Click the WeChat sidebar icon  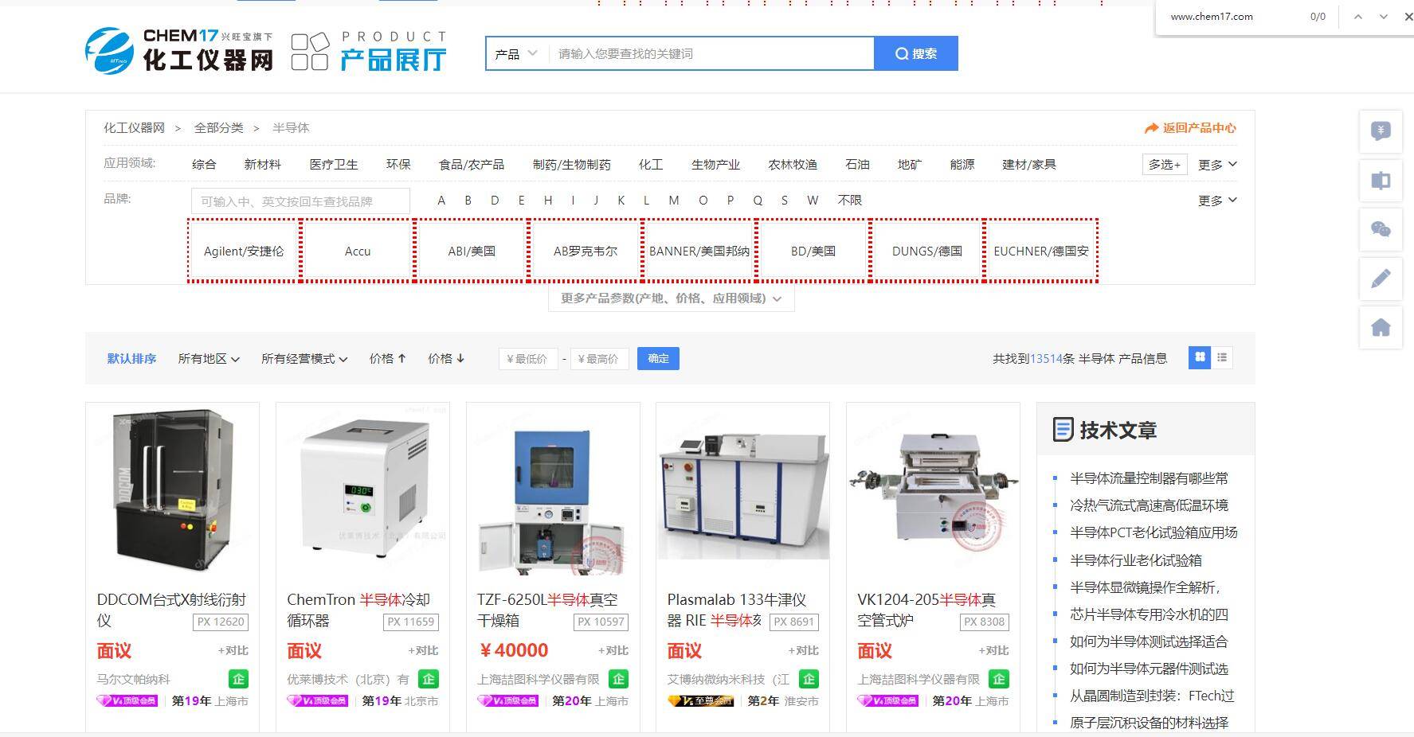(x=1380, y=230)
